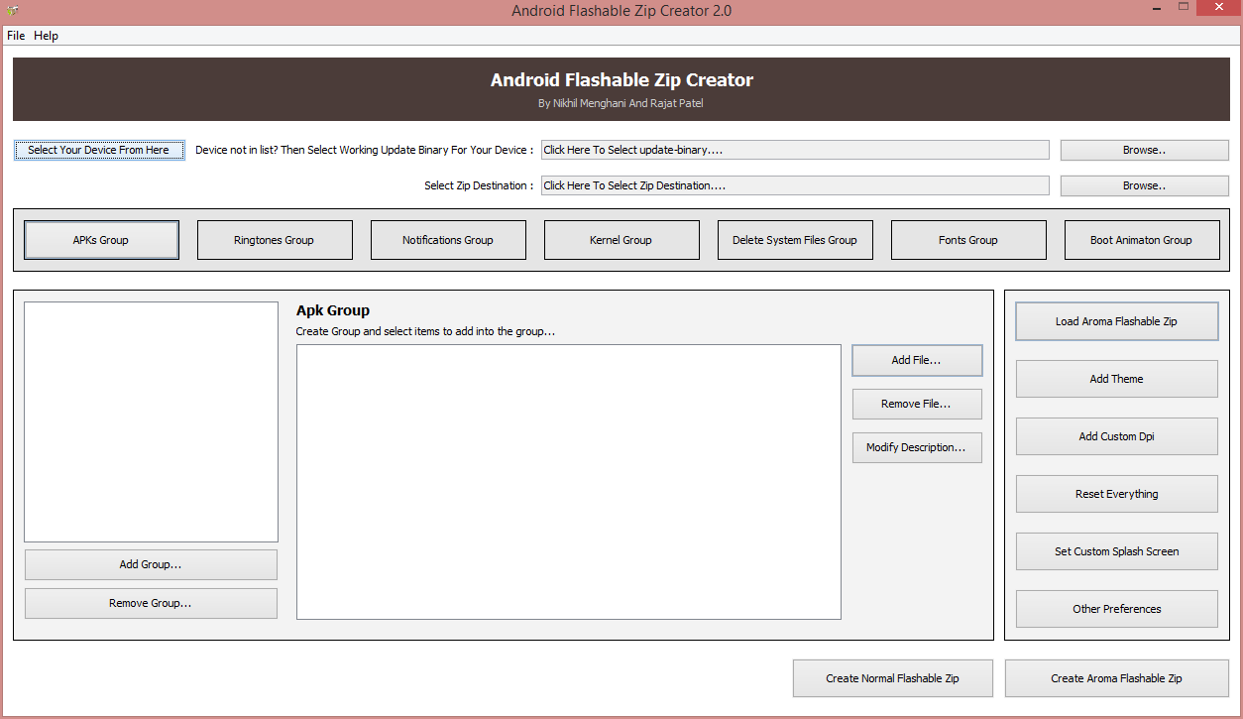Reset everything in the project
Image resolution: width=1243 pixels, height=719 pixels.
pos(1116,493)
